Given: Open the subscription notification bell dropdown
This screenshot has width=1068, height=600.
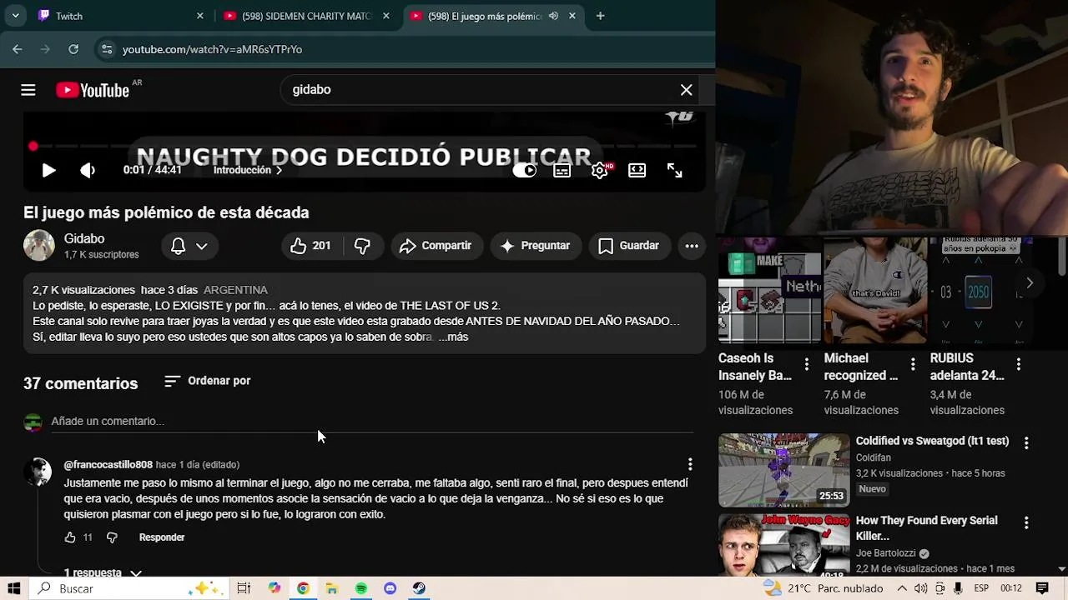Looking at the screenshot, I should [x=189, y=246].
